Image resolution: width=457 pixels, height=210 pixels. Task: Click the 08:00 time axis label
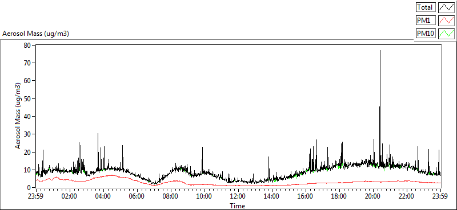pos(170,196)
